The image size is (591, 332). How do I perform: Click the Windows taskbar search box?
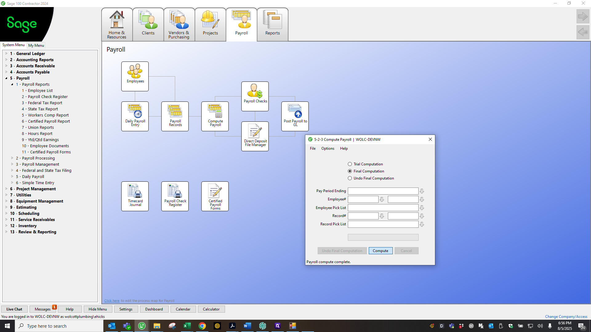click(59, 326)
